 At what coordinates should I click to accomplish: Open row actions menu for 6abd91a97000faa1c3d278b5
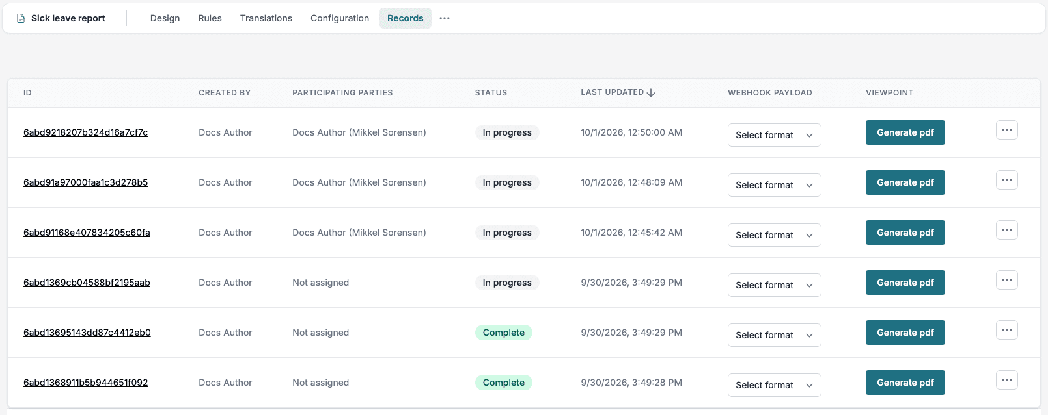[1007, 180]
